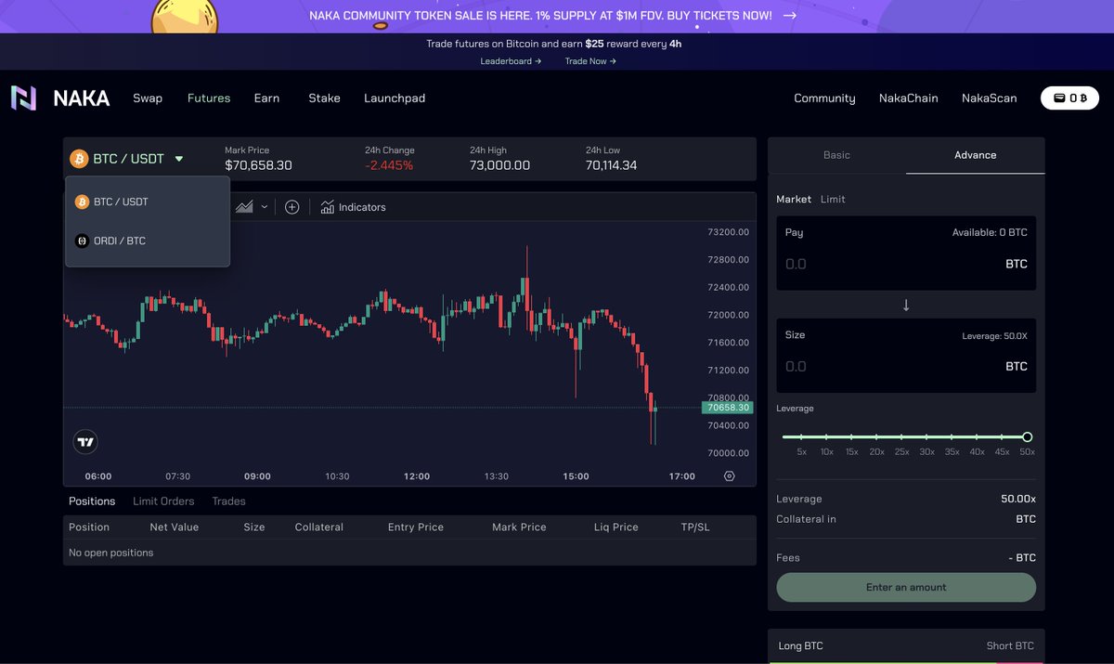The height and width of the screenshot is (664, 1114).
Task: Click the TradingView logo on the chart
Action: tap(85, 442)
